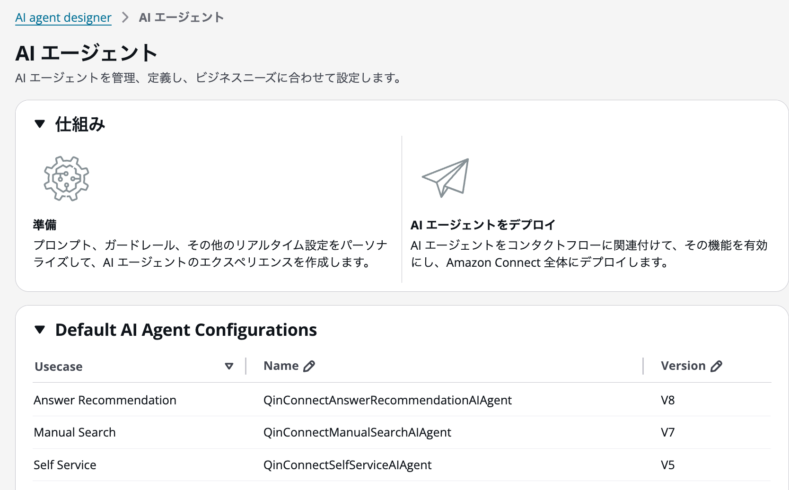The image size is (789, 490).
Task: Collapse the 仕組み section
Action: tap(40, 124)
